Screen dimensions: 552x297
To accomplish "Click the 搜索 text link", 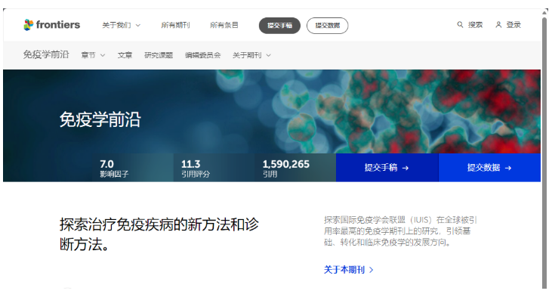I will (x=475, y=25).
